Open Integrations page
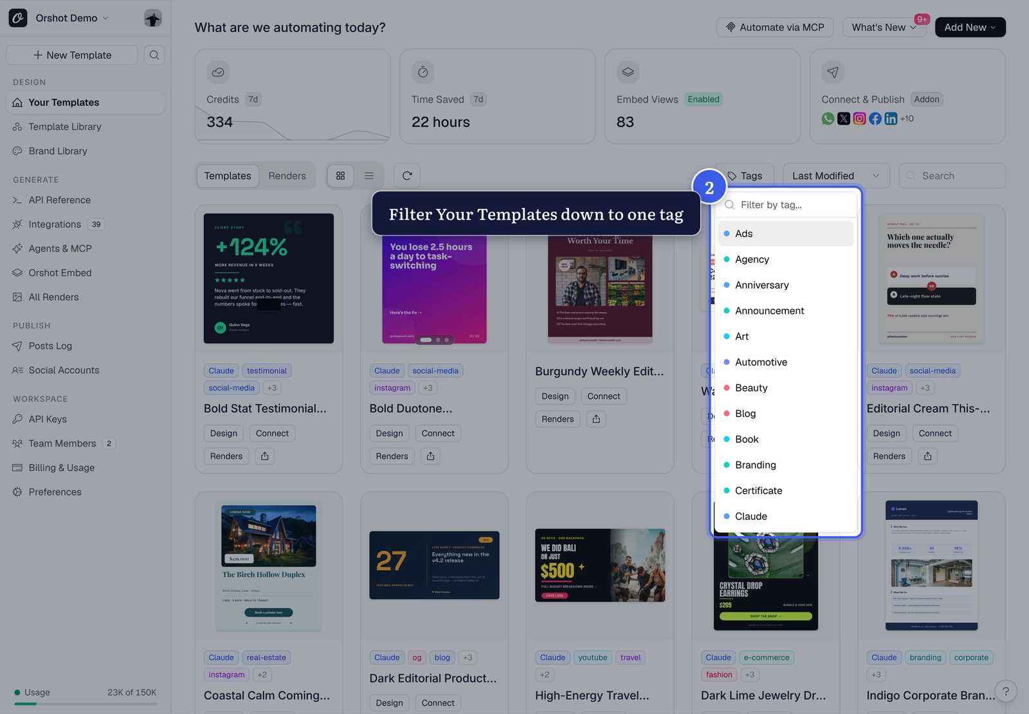 pyautogui.click(x=86, y=224)
